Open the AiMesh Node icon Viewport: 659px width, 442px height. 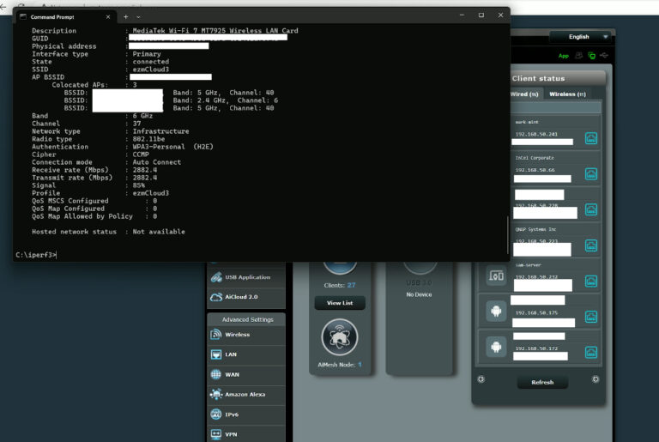point(339,337)
